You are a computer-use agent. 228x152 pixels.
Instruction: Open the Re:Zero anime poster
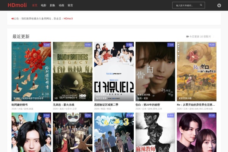(x=196, y=71)
